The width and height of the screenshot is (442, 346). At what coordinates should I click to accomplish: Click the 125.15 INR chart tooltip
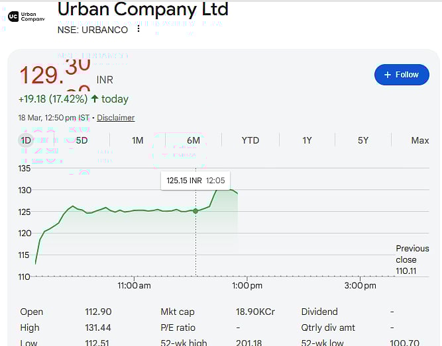pyautogui.click(x=195, y=181)
